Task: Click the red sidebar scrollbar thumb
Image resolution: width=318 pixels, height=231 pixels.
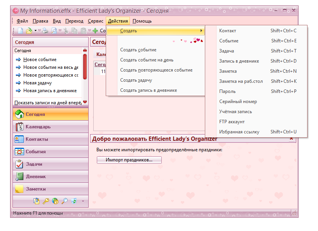Action: (85, 66)
